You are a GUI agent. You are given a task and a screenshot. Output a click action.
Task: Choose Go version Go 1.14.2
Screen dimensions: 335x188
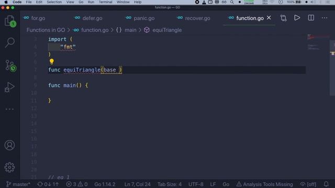point(105,184)
